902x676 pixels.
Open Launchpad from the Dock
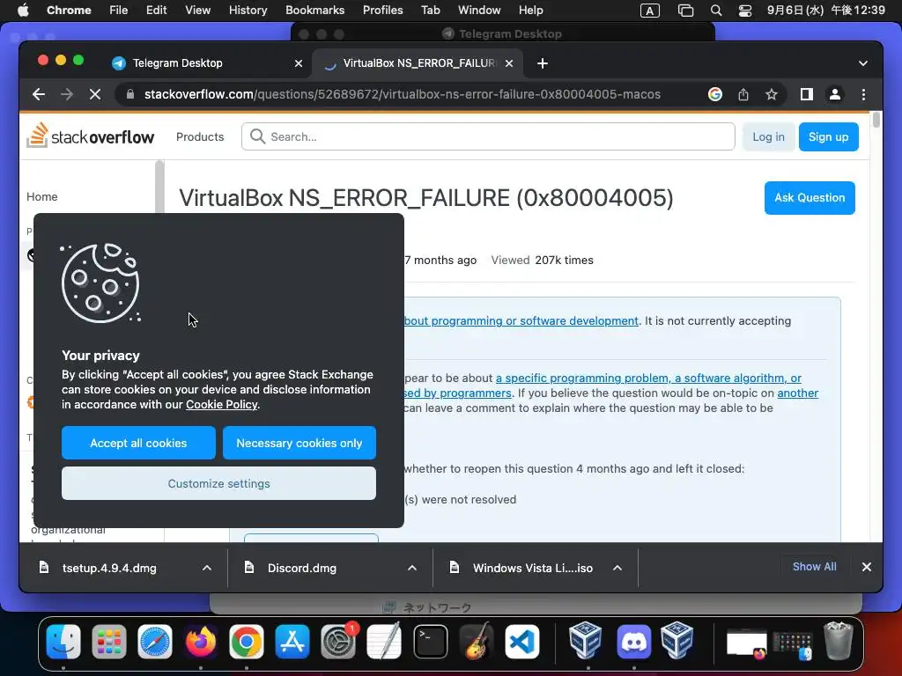[x=108, y=642]
